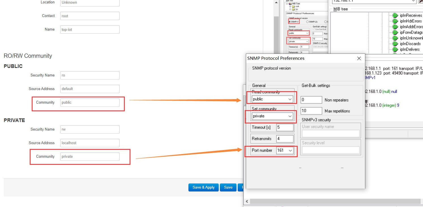Click the Timeout field in small preferences window
This screenshot has width=423, height=207.
click(x=304, y=47)
